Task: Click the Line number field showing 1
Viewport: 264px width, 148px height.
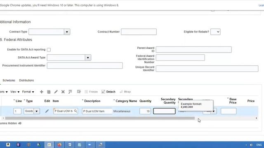Action: 17,111
